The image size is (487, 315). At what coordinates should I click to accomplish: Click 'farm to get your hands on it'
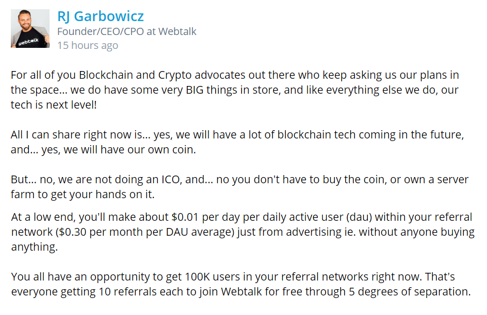point(83,194)
